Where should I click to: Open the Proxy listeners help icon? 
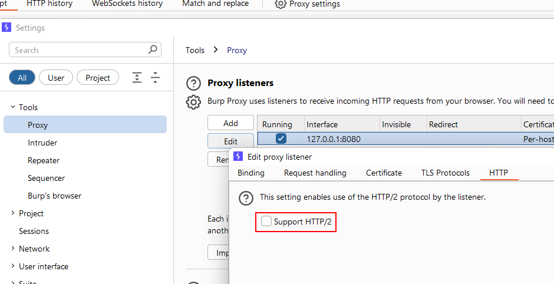(193, 83)
